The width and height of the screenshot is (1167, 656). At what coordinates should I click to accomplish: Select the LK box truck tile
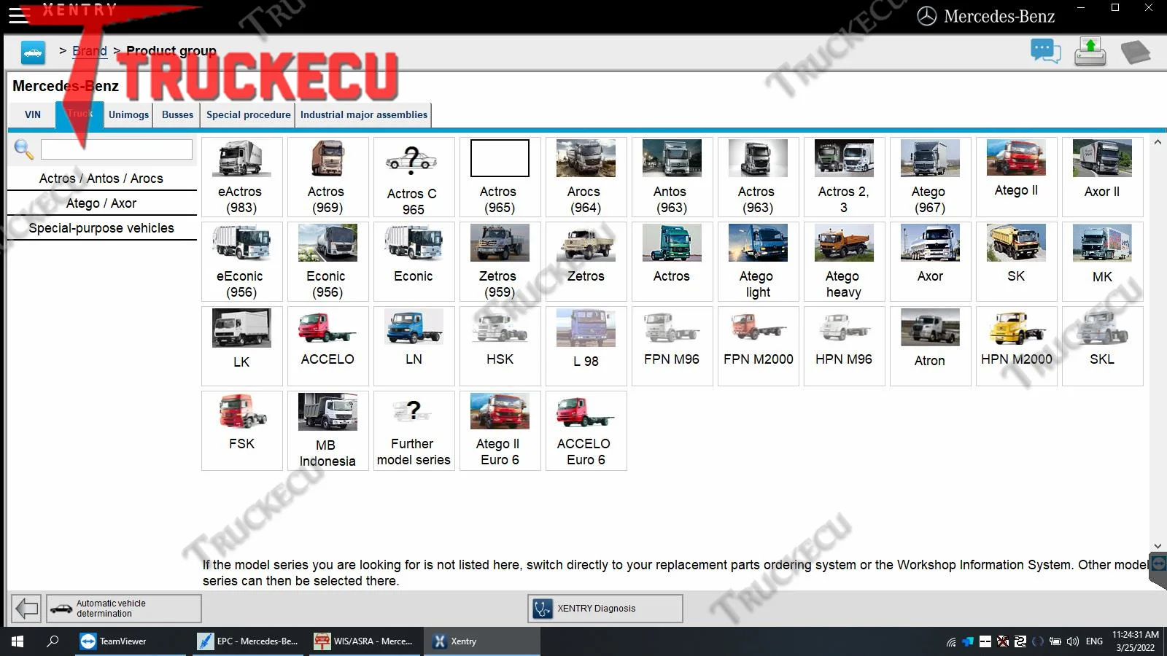(241, 346)
